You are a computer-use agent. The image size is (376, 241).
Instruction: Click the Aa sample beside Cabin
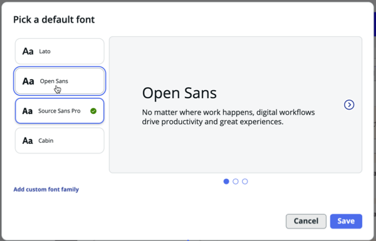click(x=28, y=141)
